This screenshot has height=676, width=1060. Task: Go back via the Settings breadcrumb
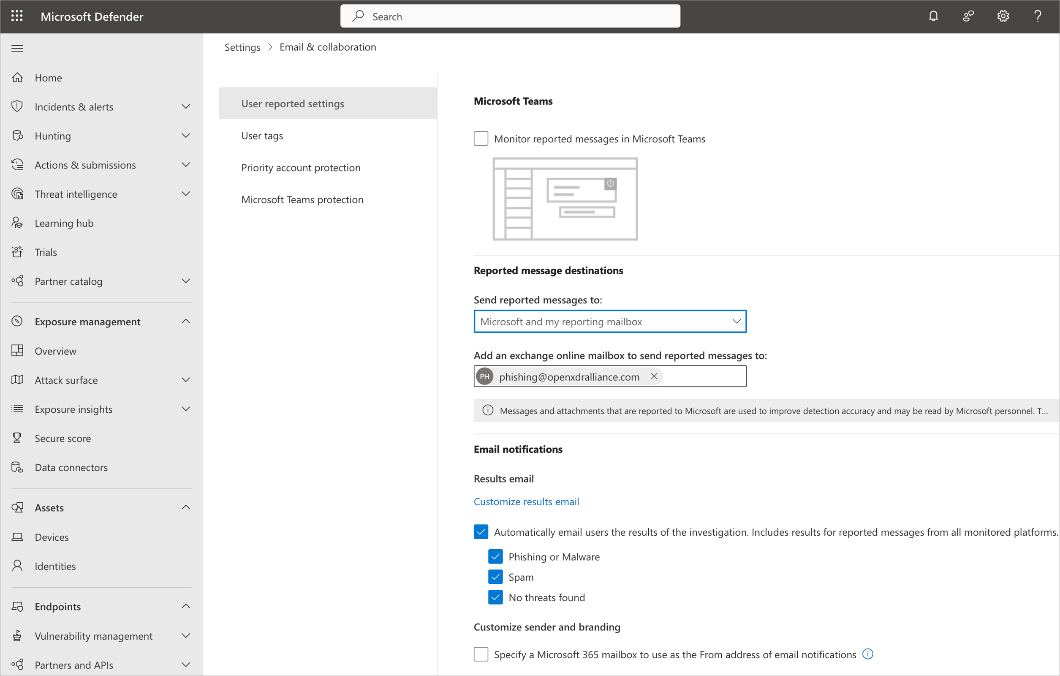coord(242,47)
